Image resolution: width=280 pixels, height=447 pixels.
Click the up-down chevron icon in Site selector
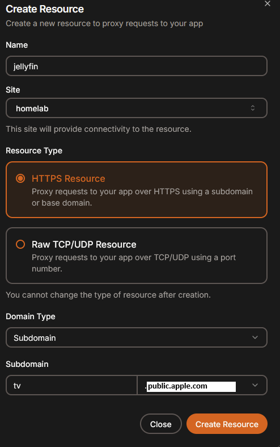click(253, 108)
